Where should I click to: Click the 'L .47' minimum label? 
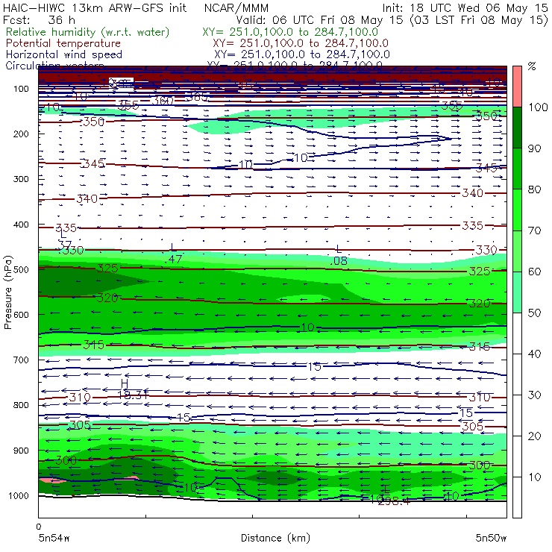pyautogui.click(x=174, y=254)
